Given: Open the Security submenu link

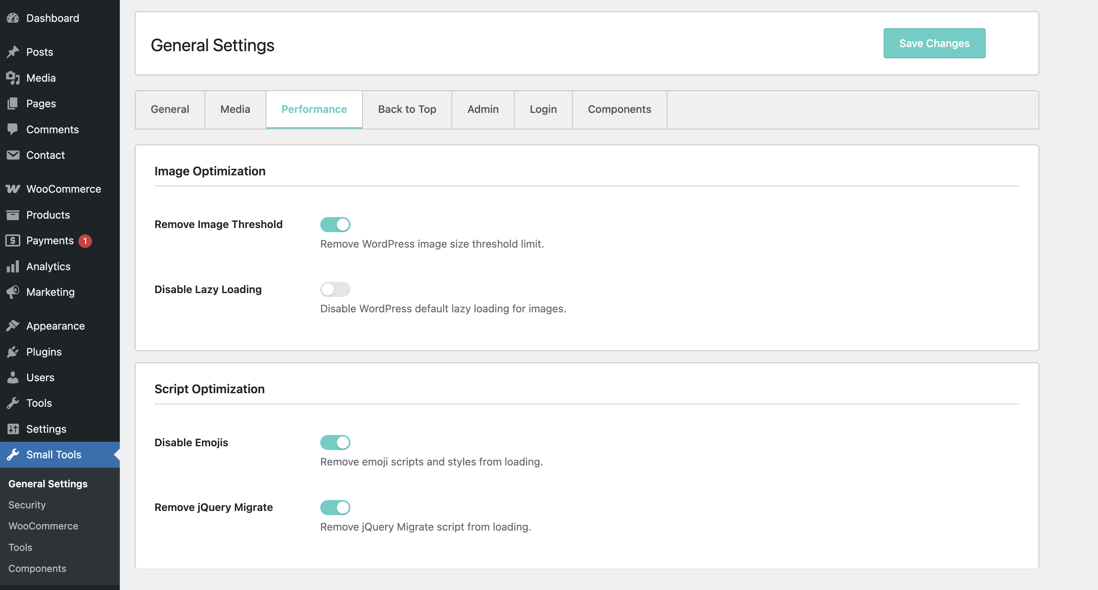Looking at the screenshot, I should pyautogui.click(x=27, y=505).
